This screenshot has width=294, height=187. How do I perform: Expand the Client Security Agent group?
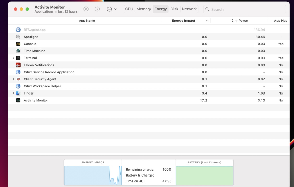click(13, 79)
